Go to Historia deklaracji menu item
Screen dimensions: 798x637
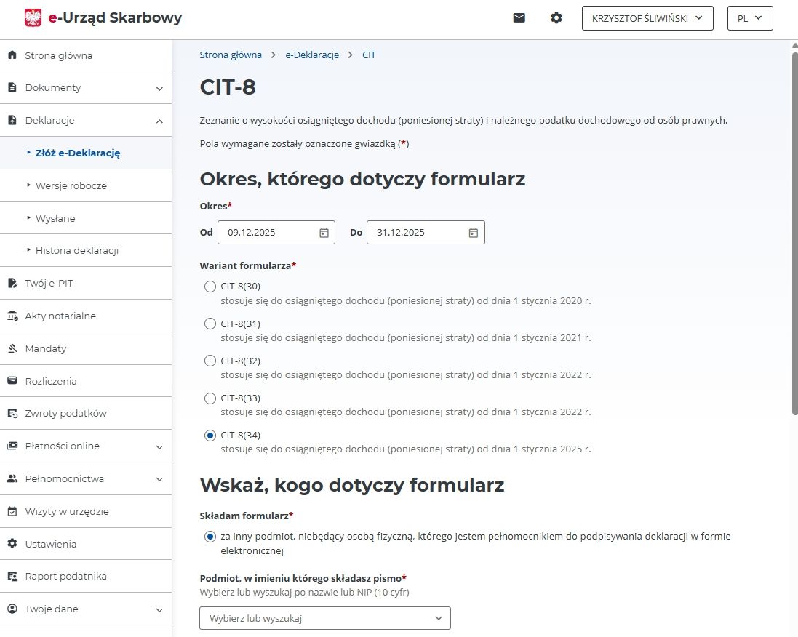77,251
